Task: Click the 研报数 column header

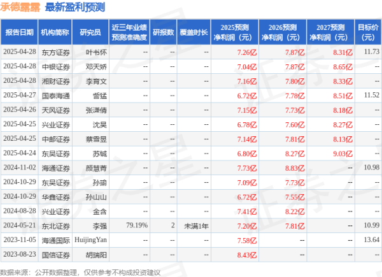Action: click(x=164, y=31)
